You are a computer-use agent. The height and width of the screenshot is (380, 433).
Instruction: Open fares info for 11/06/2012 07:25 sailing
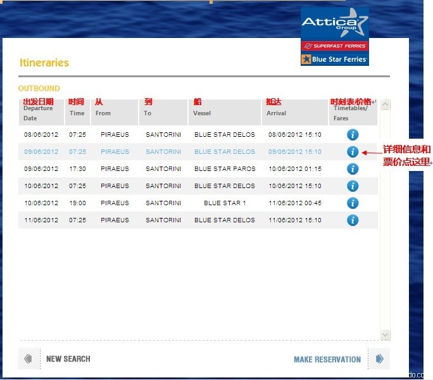353,220
